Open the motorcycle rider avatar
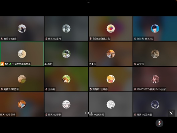The width and height of the screenshot is (177, 133). click(66, 28)
